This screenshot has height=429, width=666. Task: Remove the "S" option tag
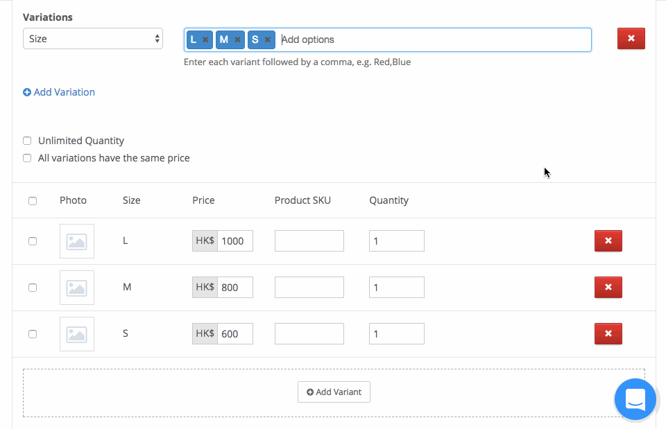click(268, 40)
